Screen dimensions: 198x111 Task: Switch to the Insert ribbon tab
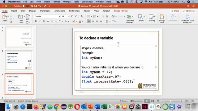(14, 11)
